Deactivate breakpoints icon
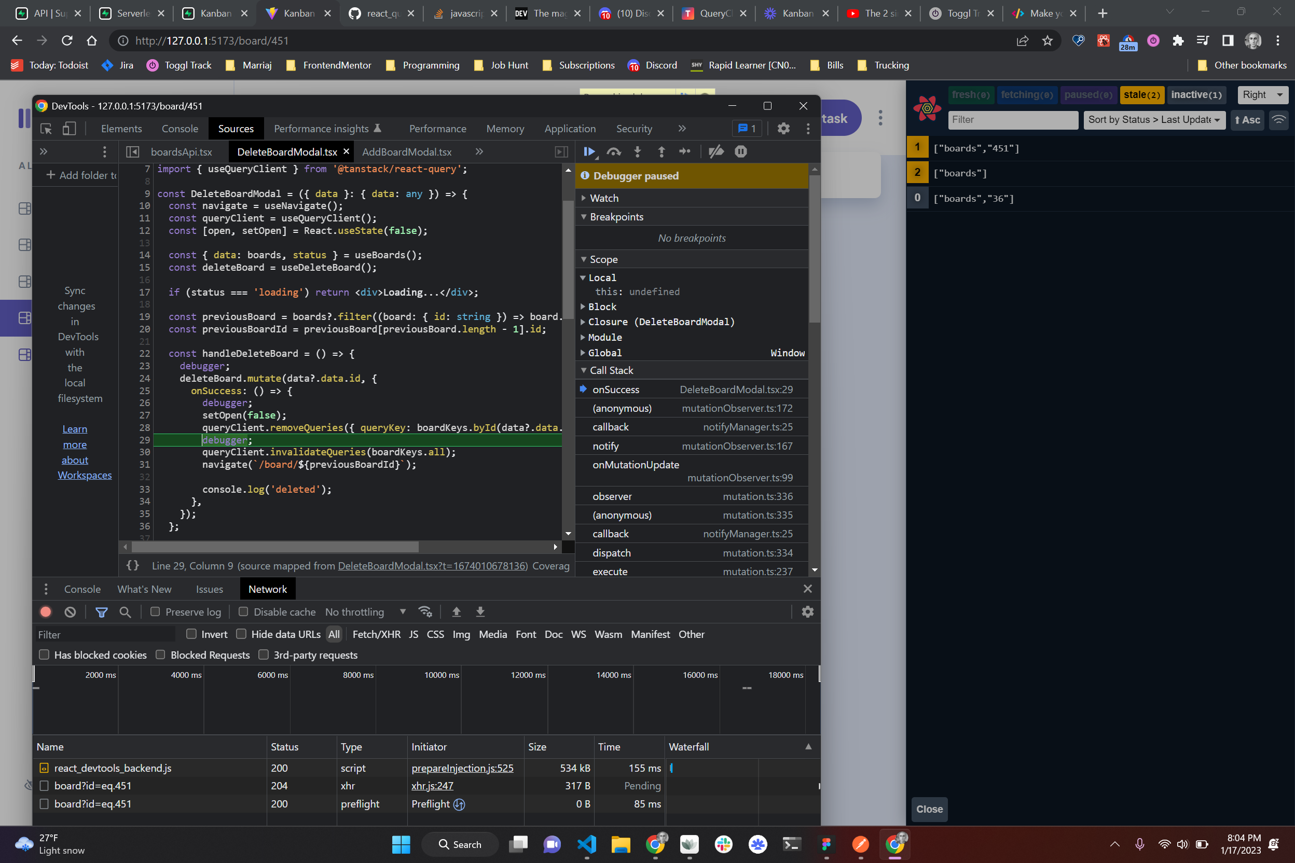 point(716,151)
